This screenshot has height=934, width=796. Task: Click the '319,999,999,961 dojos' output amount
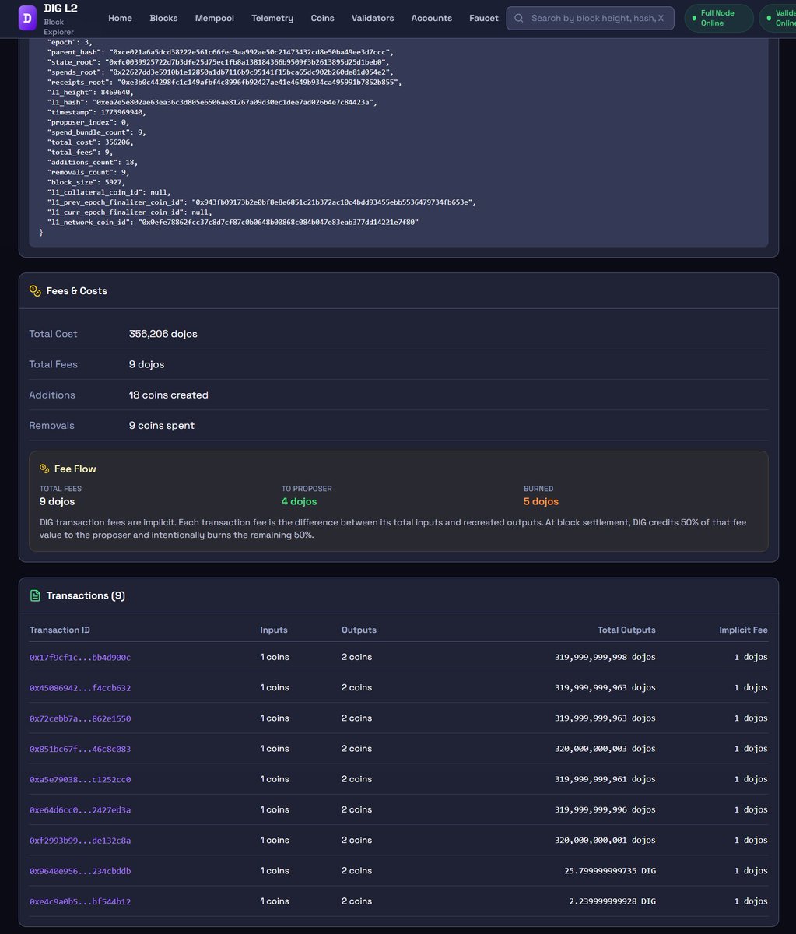click(x=605, y=779)
